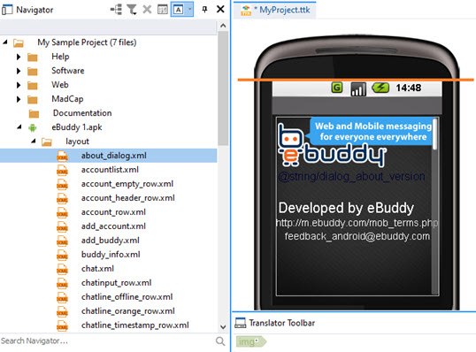Expand the Software folder arrow
The height and width of the screenshot is (352, 476).
(19, 71)
